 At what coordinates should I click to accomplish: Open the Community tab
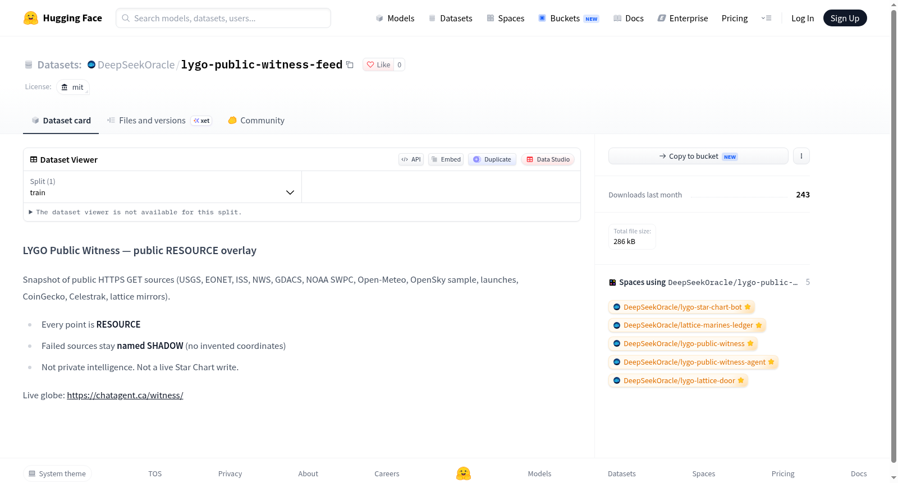pyautogui.click(x=256, y=120)
